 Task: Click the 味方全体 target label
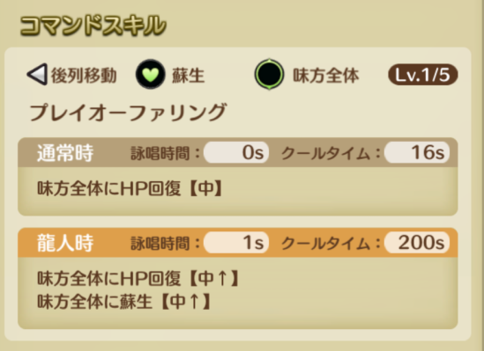[x=326, y=76]
